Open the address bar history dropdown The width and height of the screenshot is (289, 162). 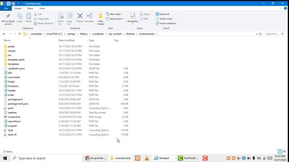click(x=256, y=34)
